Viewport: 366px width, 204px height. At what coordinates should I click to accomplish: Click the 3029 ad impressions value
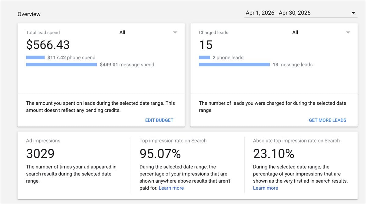[x=40, y=153]
